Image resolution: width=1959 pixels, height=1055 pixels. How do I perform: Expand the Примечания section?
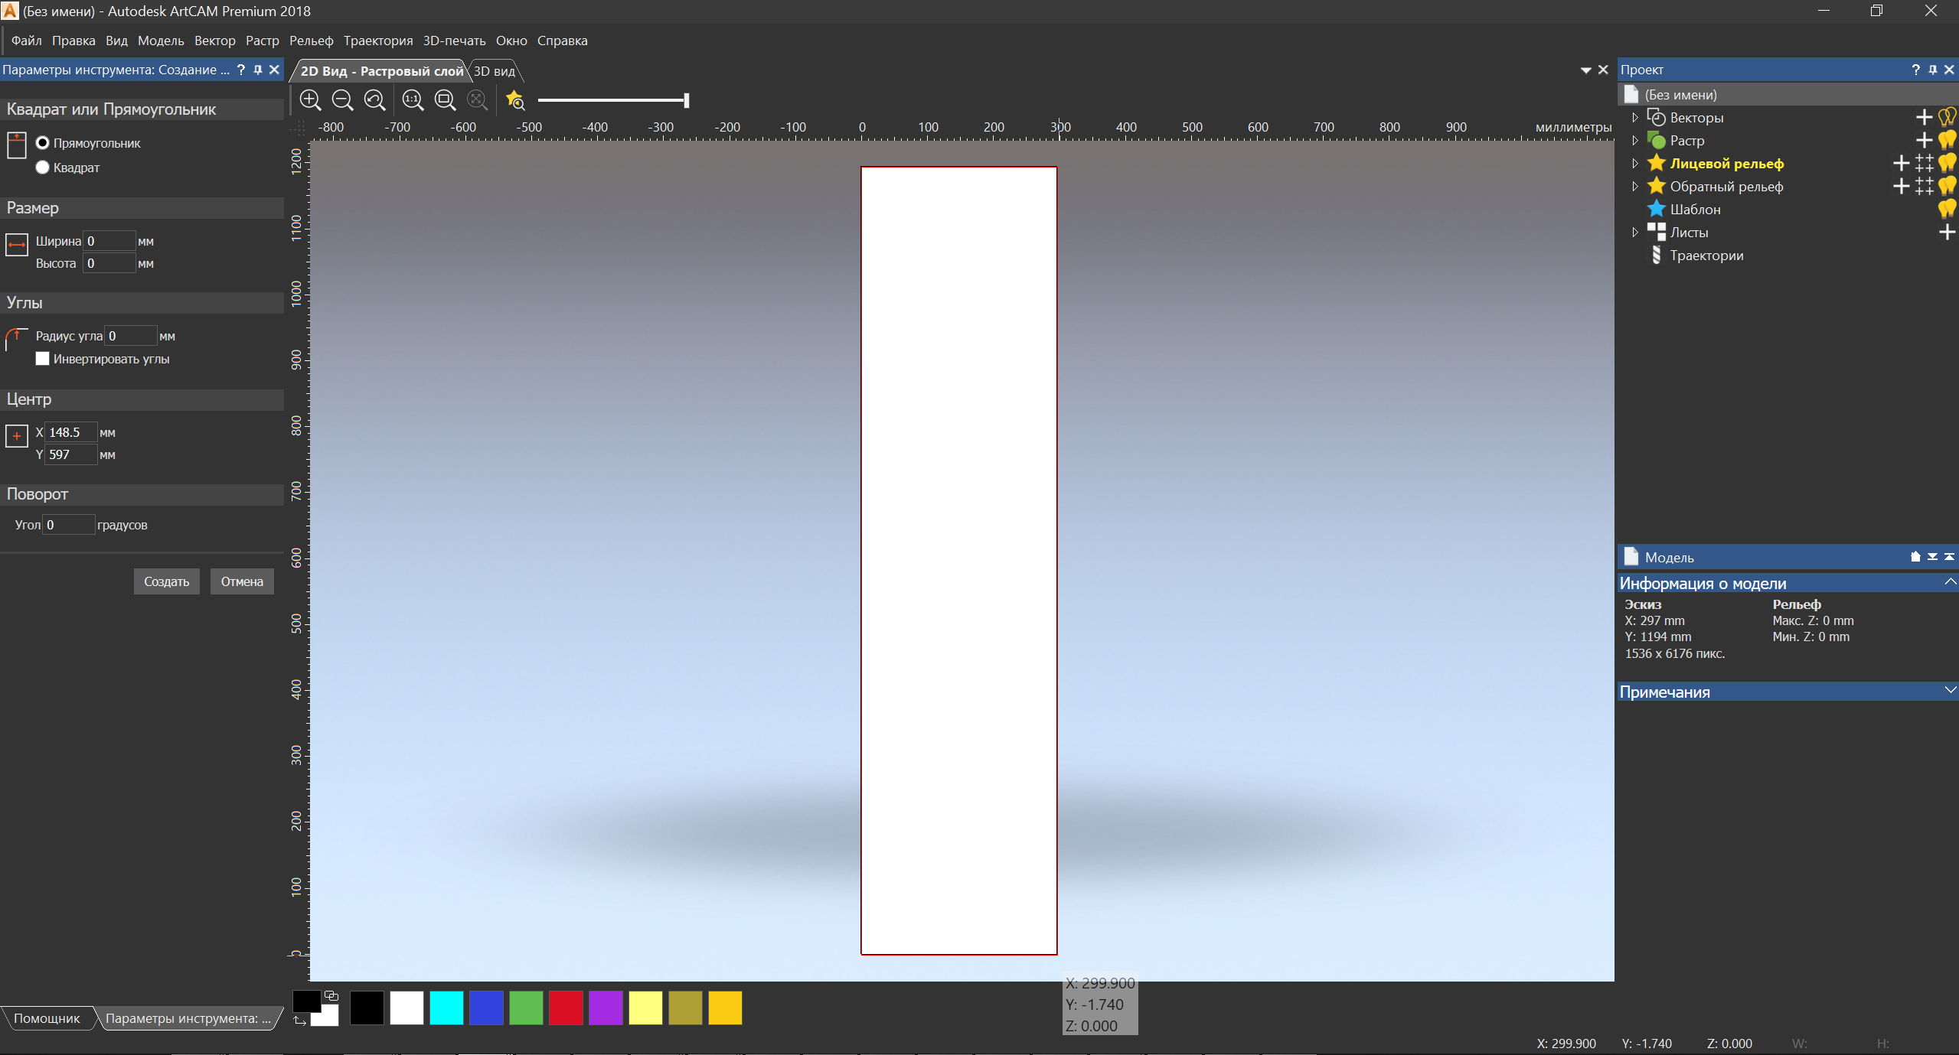[1949, 691]
